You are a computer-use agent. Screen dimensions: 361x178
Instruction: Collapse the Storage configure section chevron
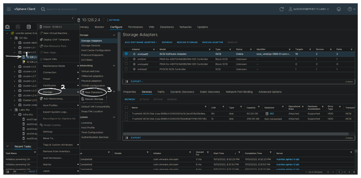[x=114, y=35]
